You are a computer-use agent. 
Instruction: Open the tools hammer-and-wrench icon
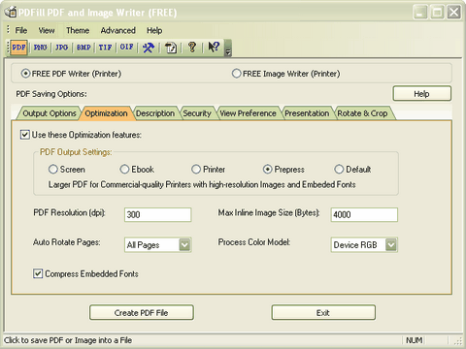[x=149, y=48]
